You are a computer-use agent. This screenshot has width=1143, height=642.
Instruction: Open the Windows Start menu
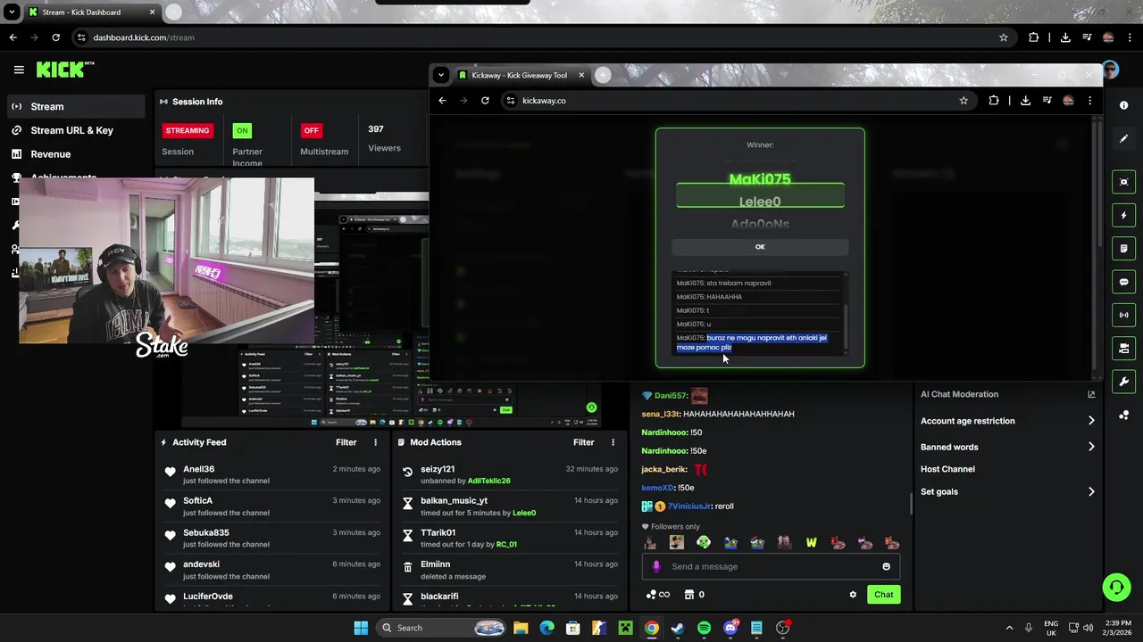[361, 628]
